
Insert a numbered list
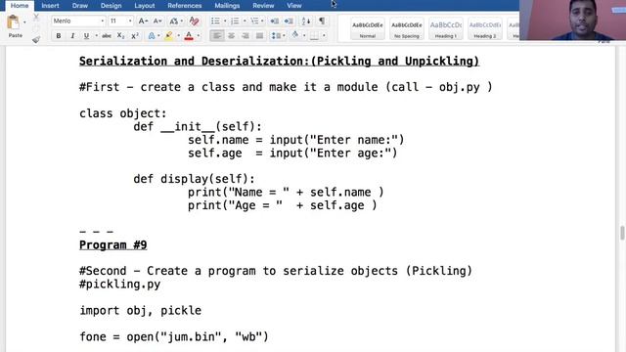235,21
